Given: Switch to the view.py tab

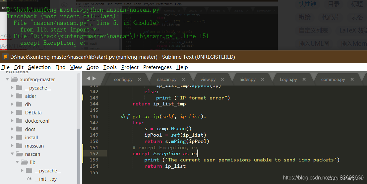Looking at the screenshot, I should (208, 79).
